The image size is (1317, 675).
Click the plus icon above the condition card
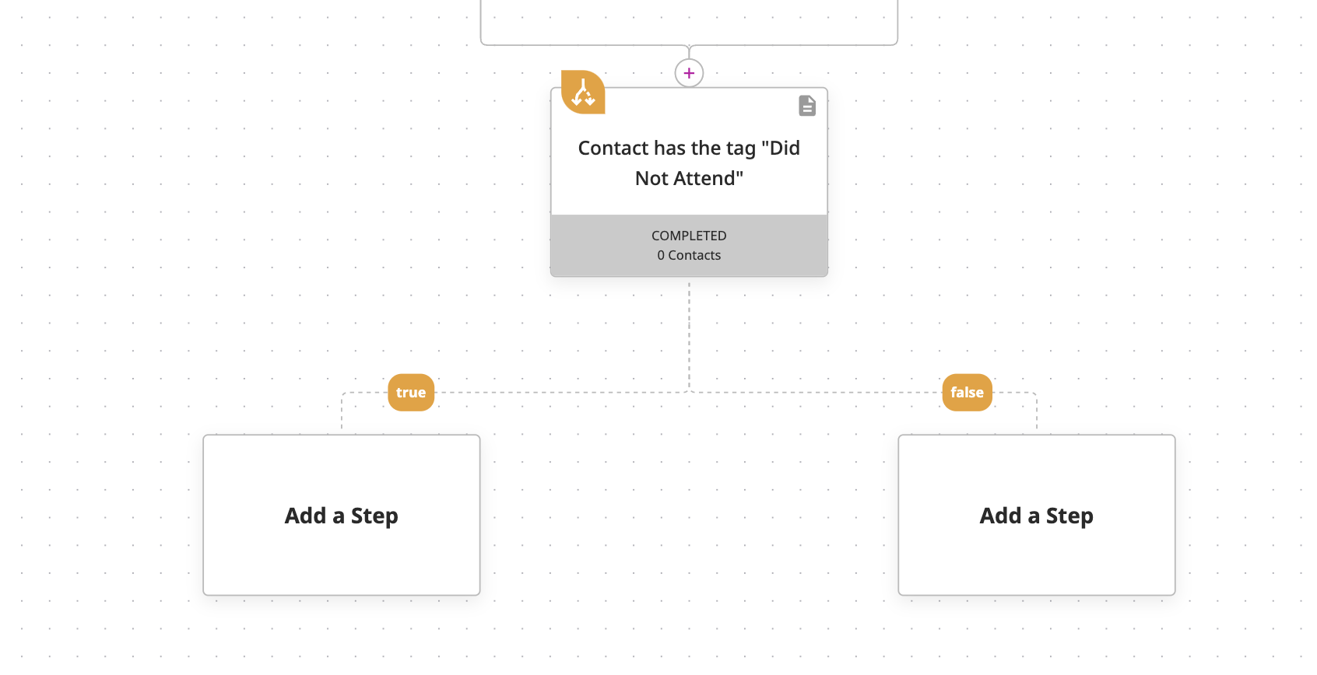tap(689, 73)
